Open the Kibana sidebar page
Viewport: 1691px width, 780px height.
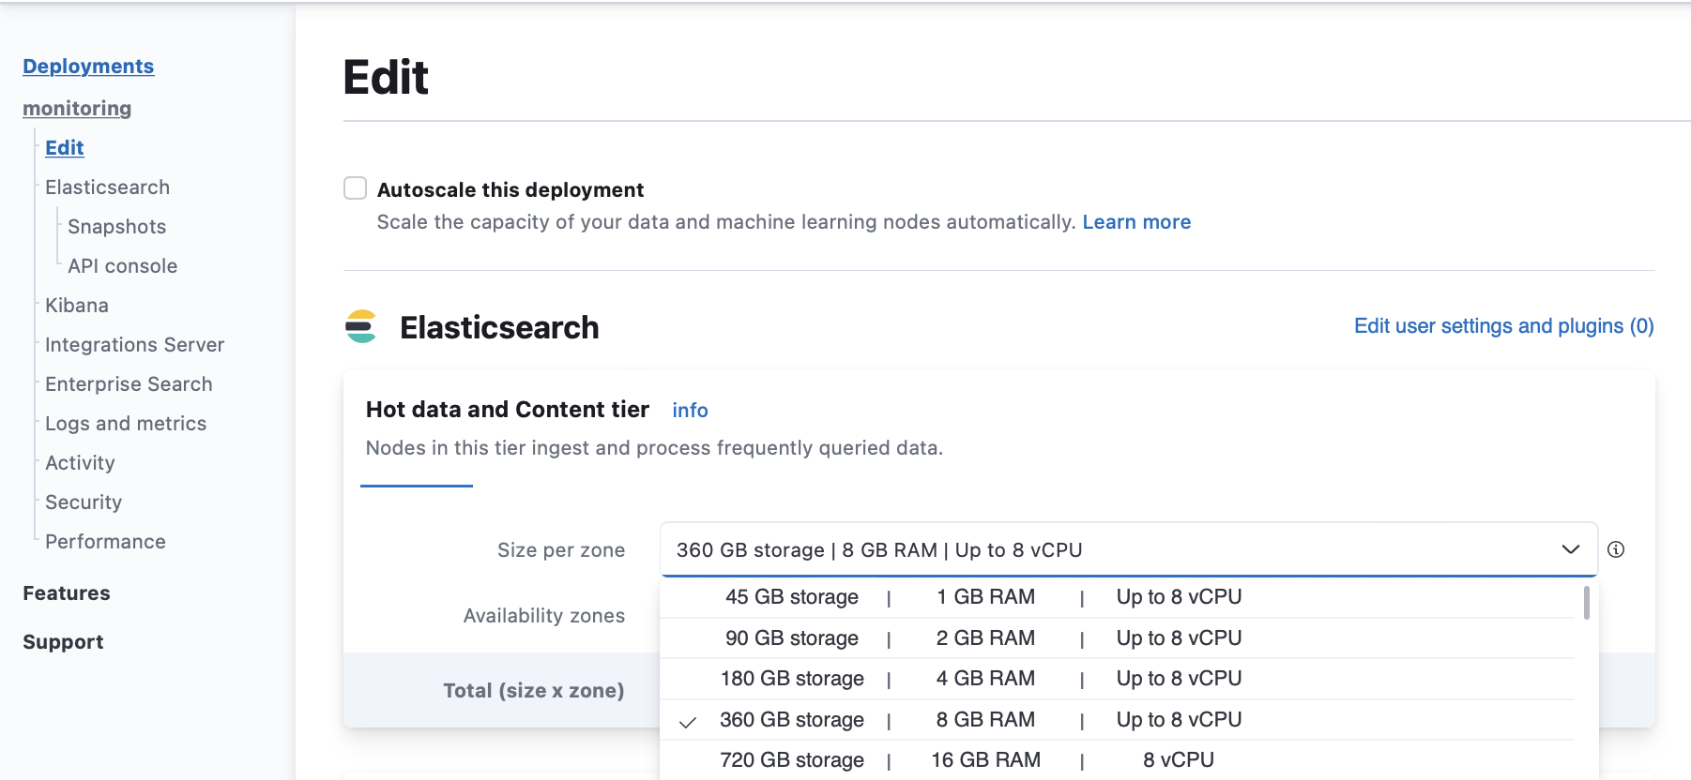point(77,306)
